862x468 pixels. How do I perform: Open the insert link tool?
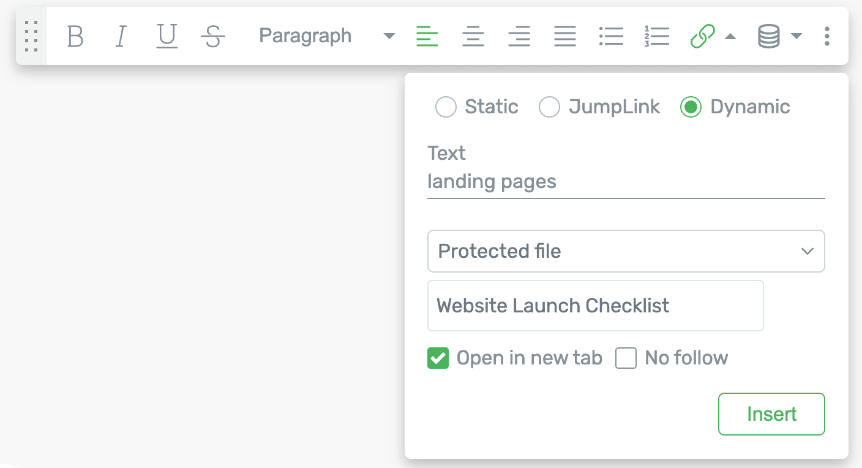click(701, 36)
